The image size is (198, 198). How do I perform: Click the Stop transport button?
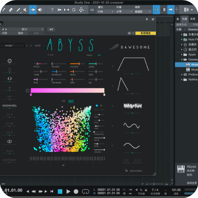point(60,191)
